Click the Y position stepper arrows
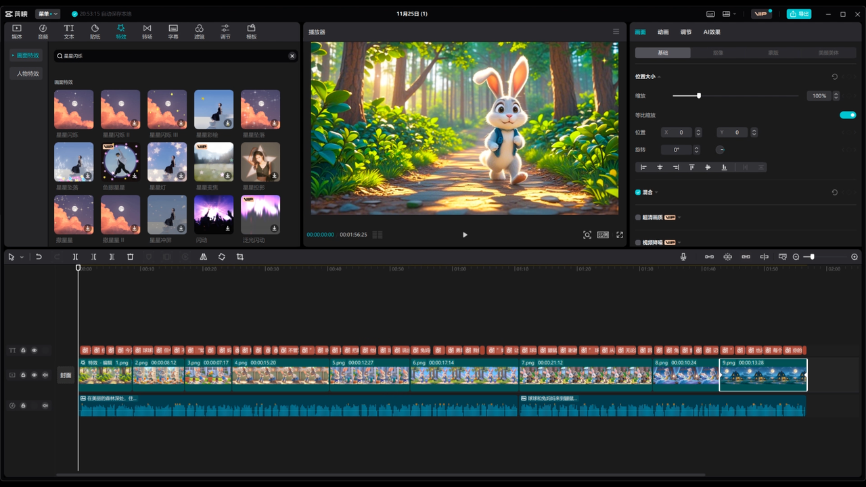This screenshot has height=487, width=866. coord(754,133)
